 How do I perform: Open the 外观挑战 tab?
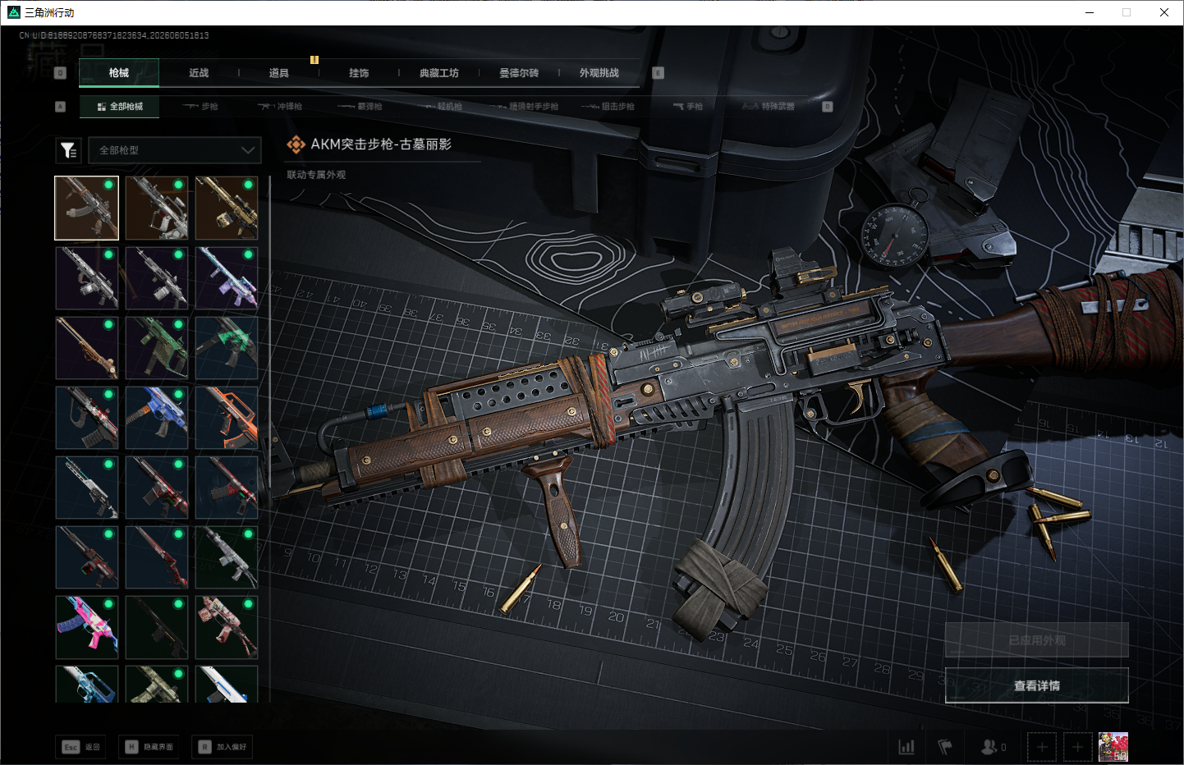pyautogui.click(x=599, y=73)
